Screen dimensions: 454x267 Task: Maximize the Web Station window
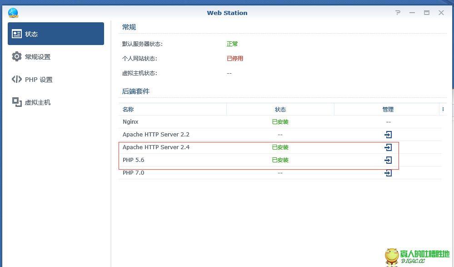[426, 13]
